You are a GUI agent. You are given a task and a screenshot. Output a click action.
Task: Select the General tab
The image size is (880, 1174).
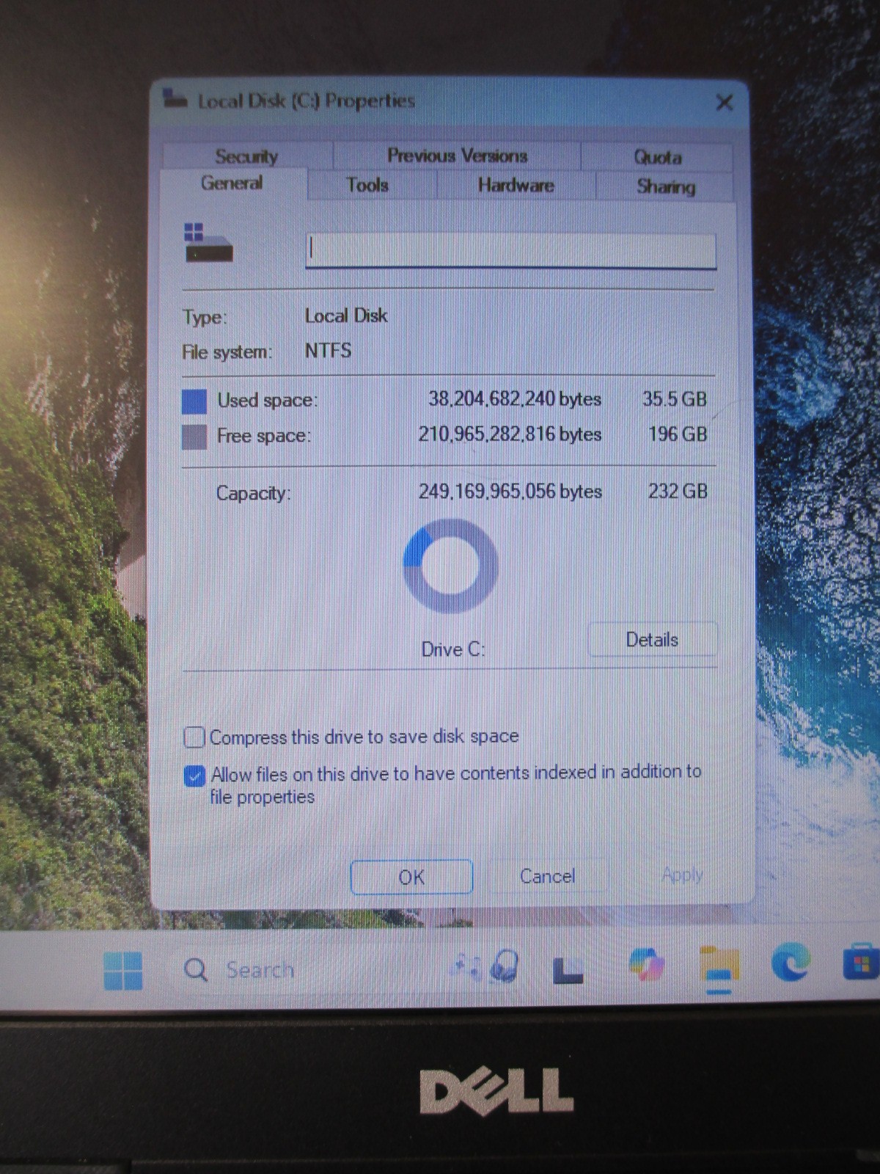click(232, 183)
